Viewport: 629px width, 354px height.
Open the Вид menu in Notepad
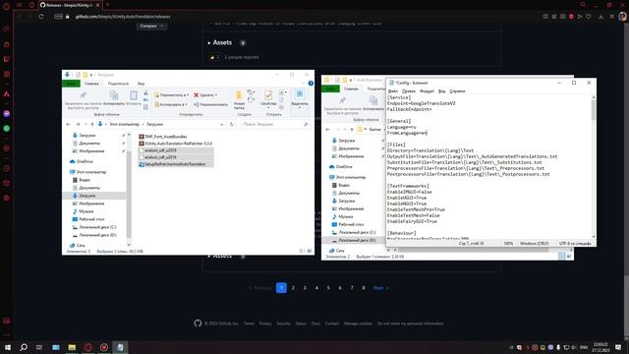tap(441, 91)
